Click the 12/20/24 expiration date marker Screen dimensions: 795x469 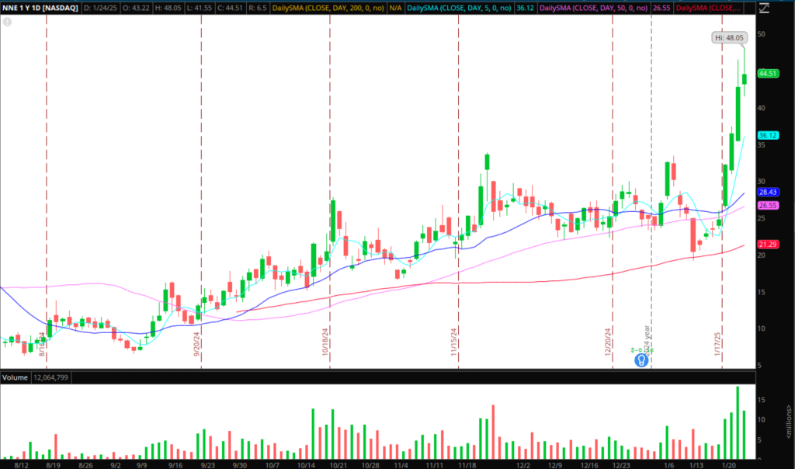[607, 342]
